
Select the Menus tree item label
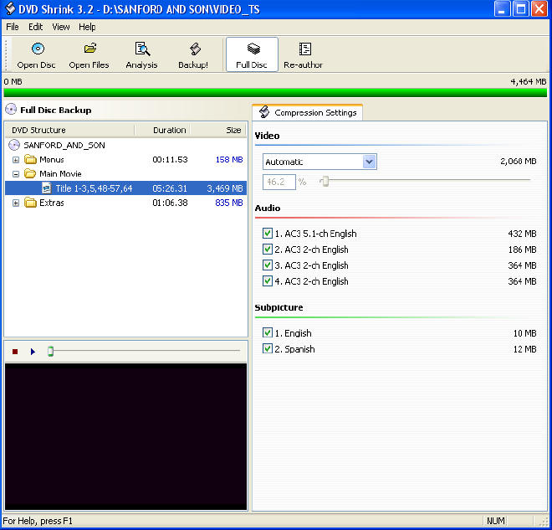pyautogui.click(x=52, y=160)
